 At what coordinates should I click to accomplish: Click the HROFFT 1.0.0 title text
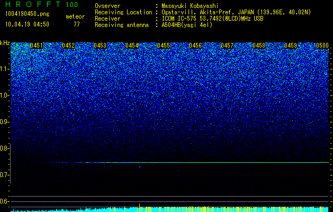tap(42, 4)
